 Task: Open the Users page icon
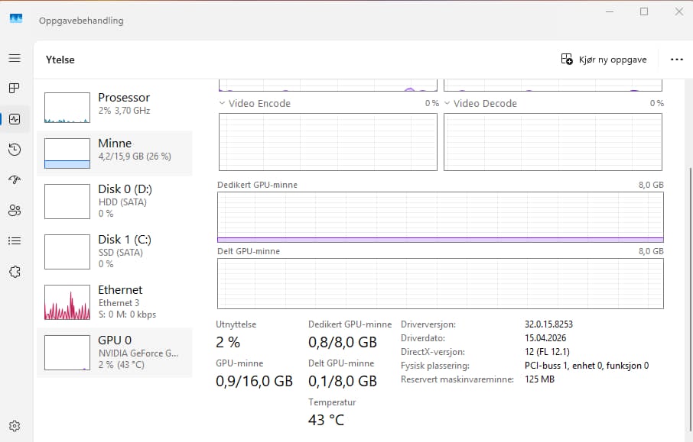coord(15,211)
